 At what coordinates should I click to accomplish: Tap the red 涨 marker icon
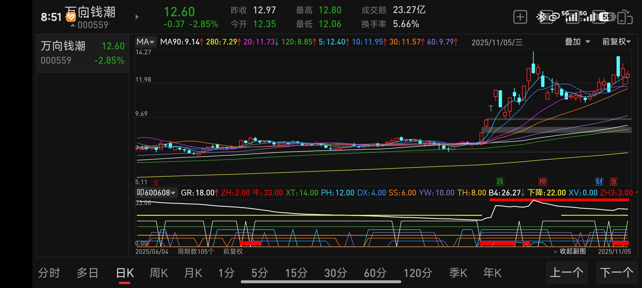point(613,182)
